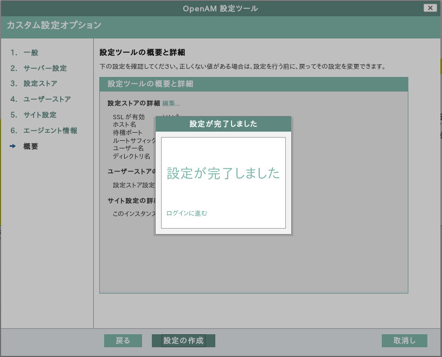The image size is (442, 357).
Task: Open the 編集... link for configuration store details
Action: click(171, 103)
